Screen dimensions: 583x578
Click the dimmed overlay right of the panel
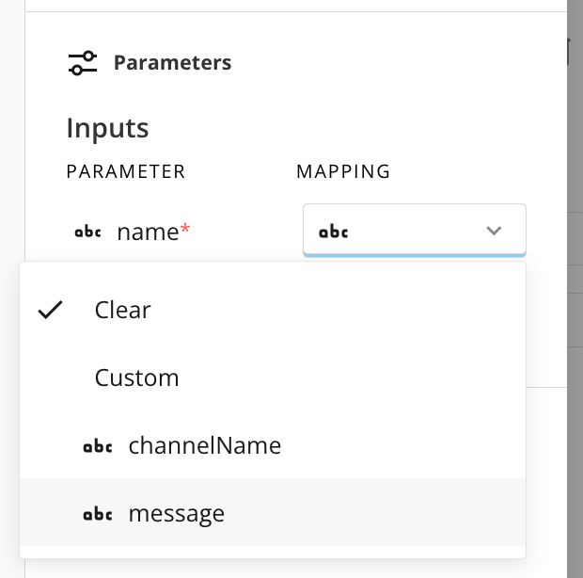point(575,282)
